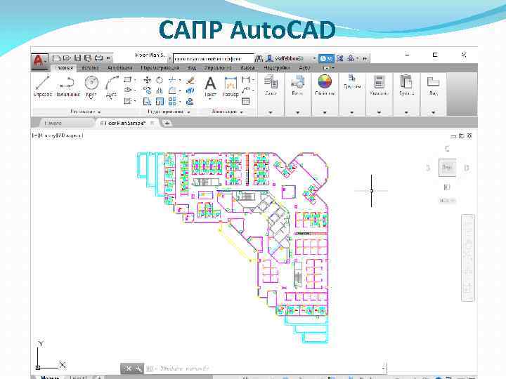Switch to the Home (Главная) ribbon tab

pos(63,67)
